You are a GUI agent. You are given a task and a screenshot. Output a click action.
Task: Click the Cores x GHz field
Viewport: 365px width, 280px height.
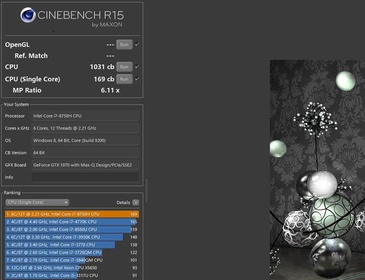pos(85,128)
